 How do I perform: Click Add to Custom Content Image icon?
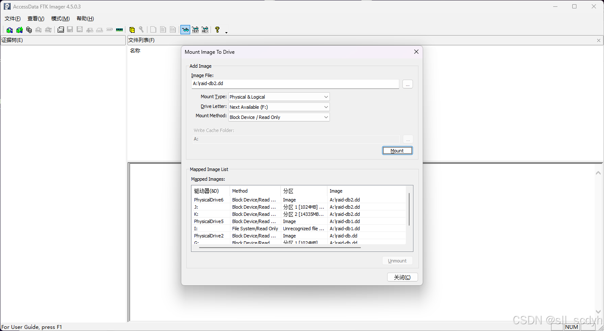point(90,30)
